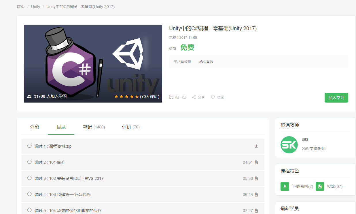Select the circle marker for 课时 4
Viewport: 356px width, 214px height.
point(29,194)
